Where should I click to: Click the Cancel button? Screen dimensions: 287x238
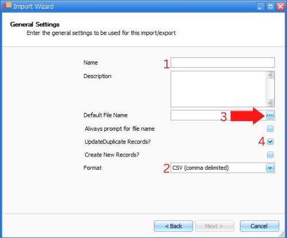[259, 226]
